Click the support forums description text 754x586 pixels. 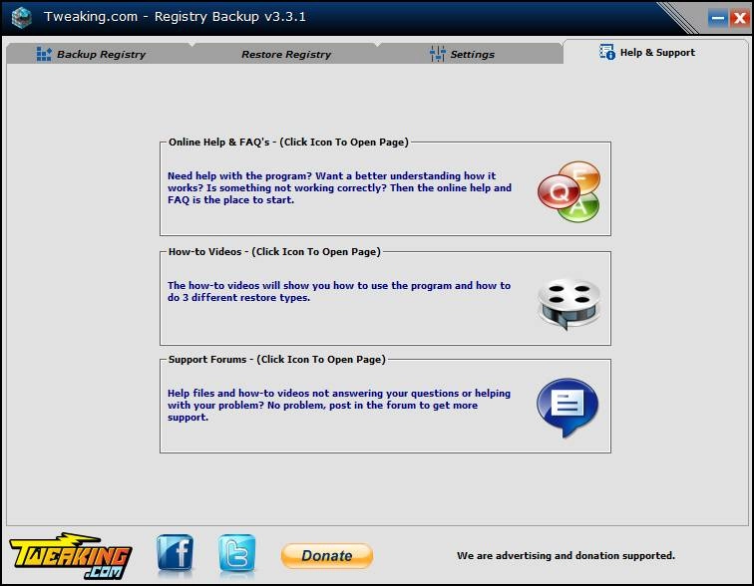point(339,405)
